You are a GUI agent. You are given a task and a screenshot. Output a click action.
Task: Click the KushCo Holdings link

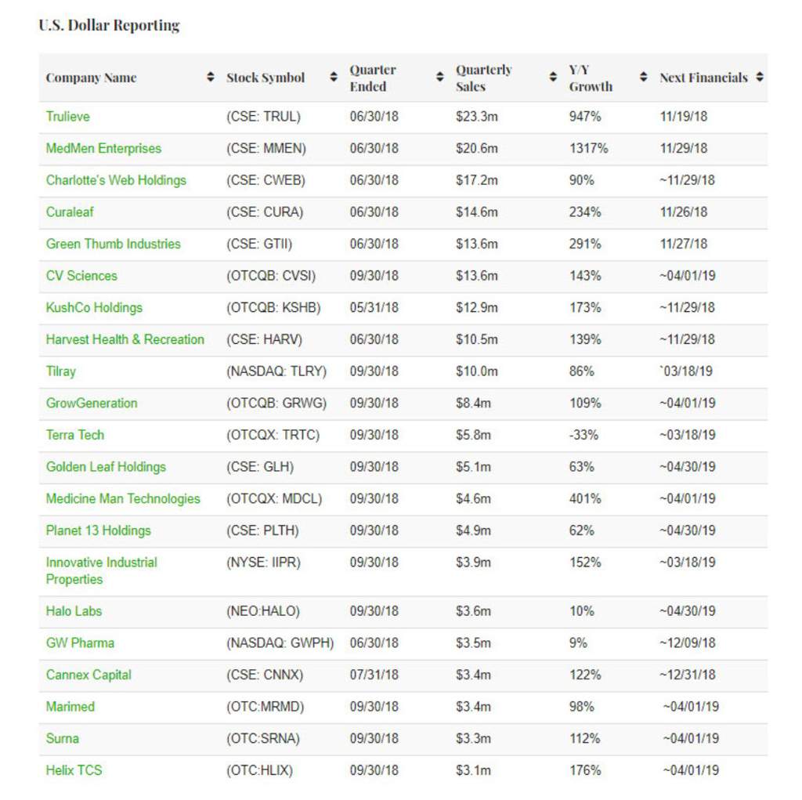pyautogui.click(x=94, y=308)
